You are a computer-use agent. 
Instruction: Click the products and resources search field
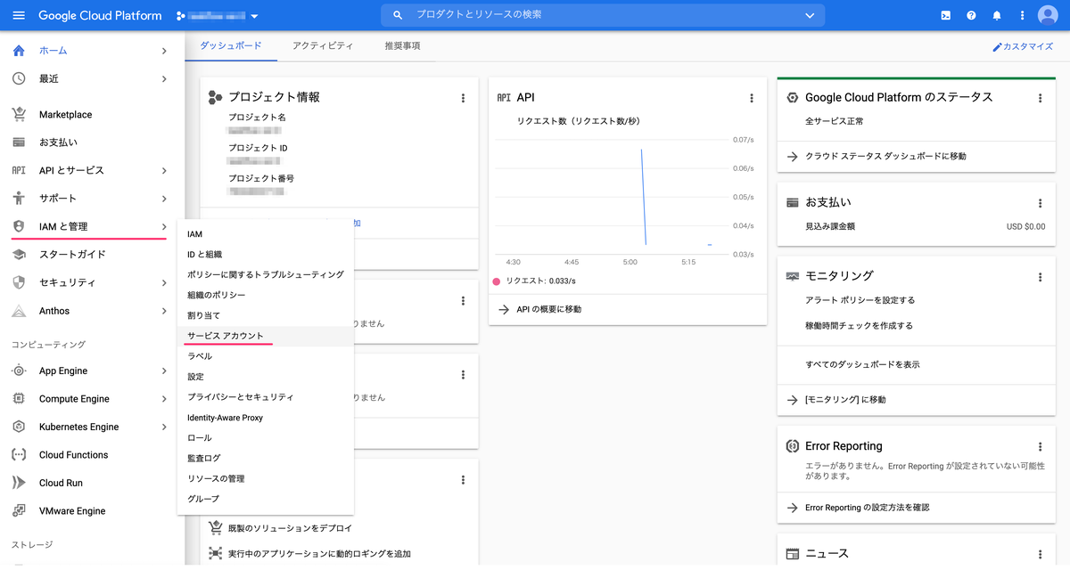(603, 15)
